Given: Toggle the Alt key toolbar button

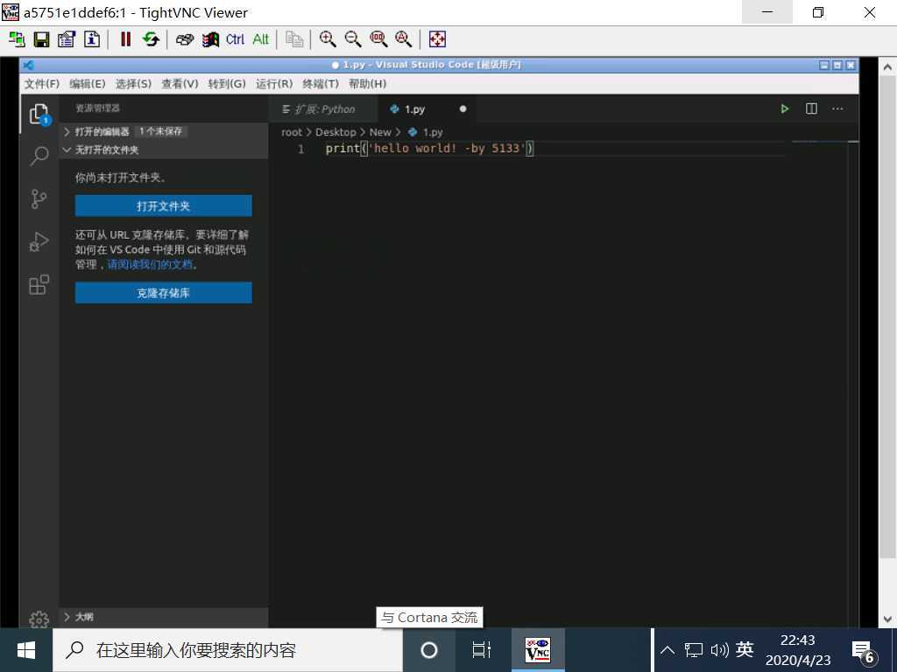Looking at the screenshot, I should click(x=260, y=39).
